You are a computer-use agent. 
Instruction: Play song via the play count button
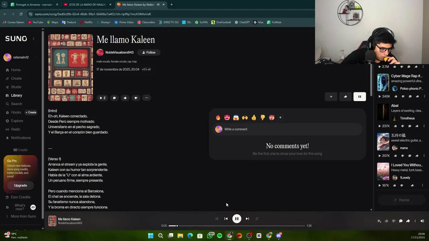tap(102, 98)
